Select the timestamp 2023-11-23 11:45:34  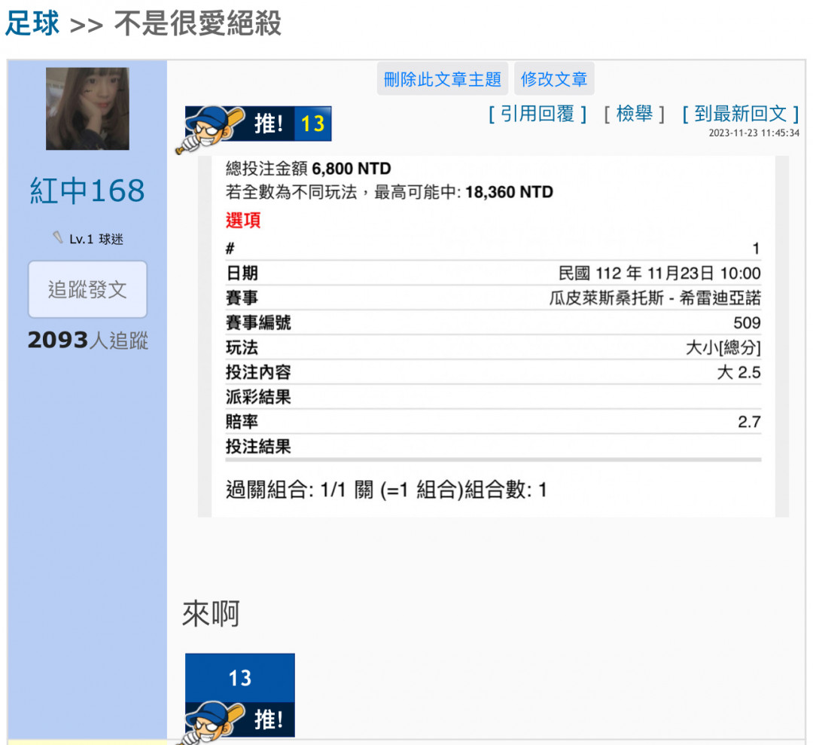coord(754,133)
